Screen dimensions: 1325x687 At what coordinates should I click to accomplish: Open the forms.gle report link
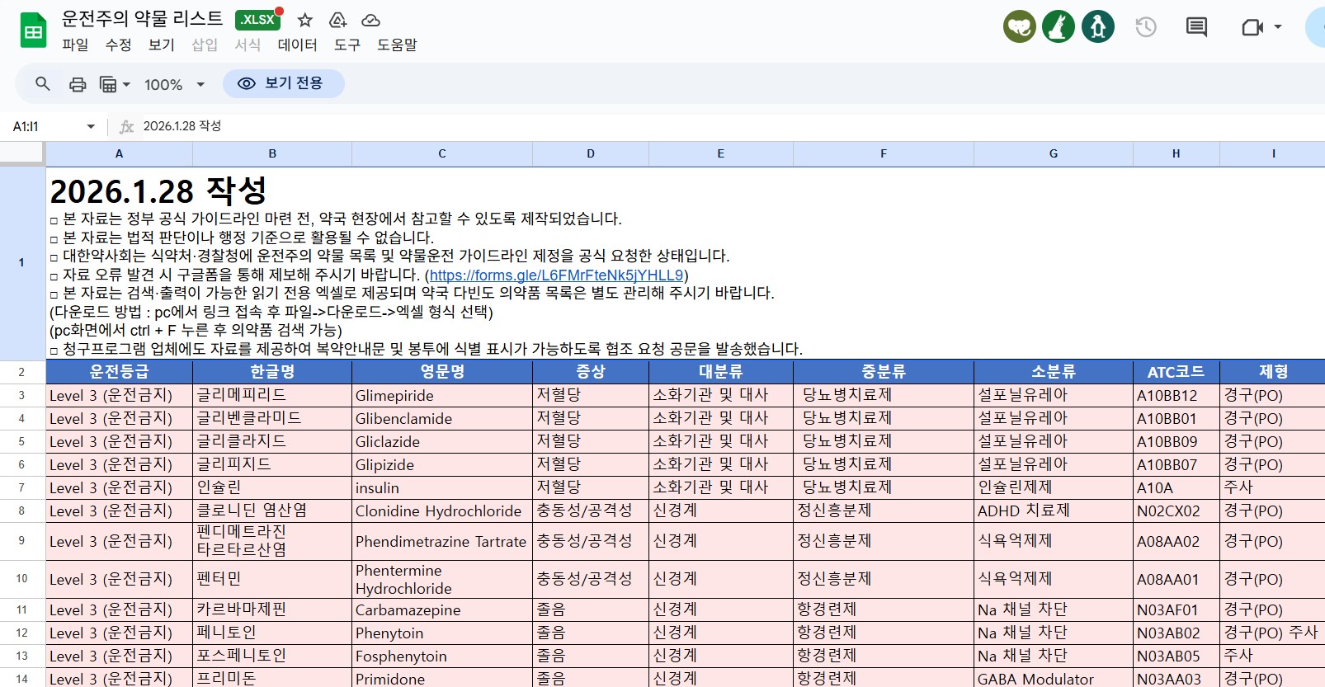(x=556, y=275)
